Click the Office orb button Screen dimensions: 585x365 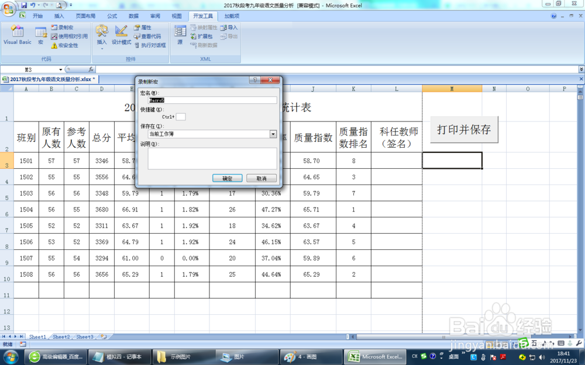tap(8, 8)
